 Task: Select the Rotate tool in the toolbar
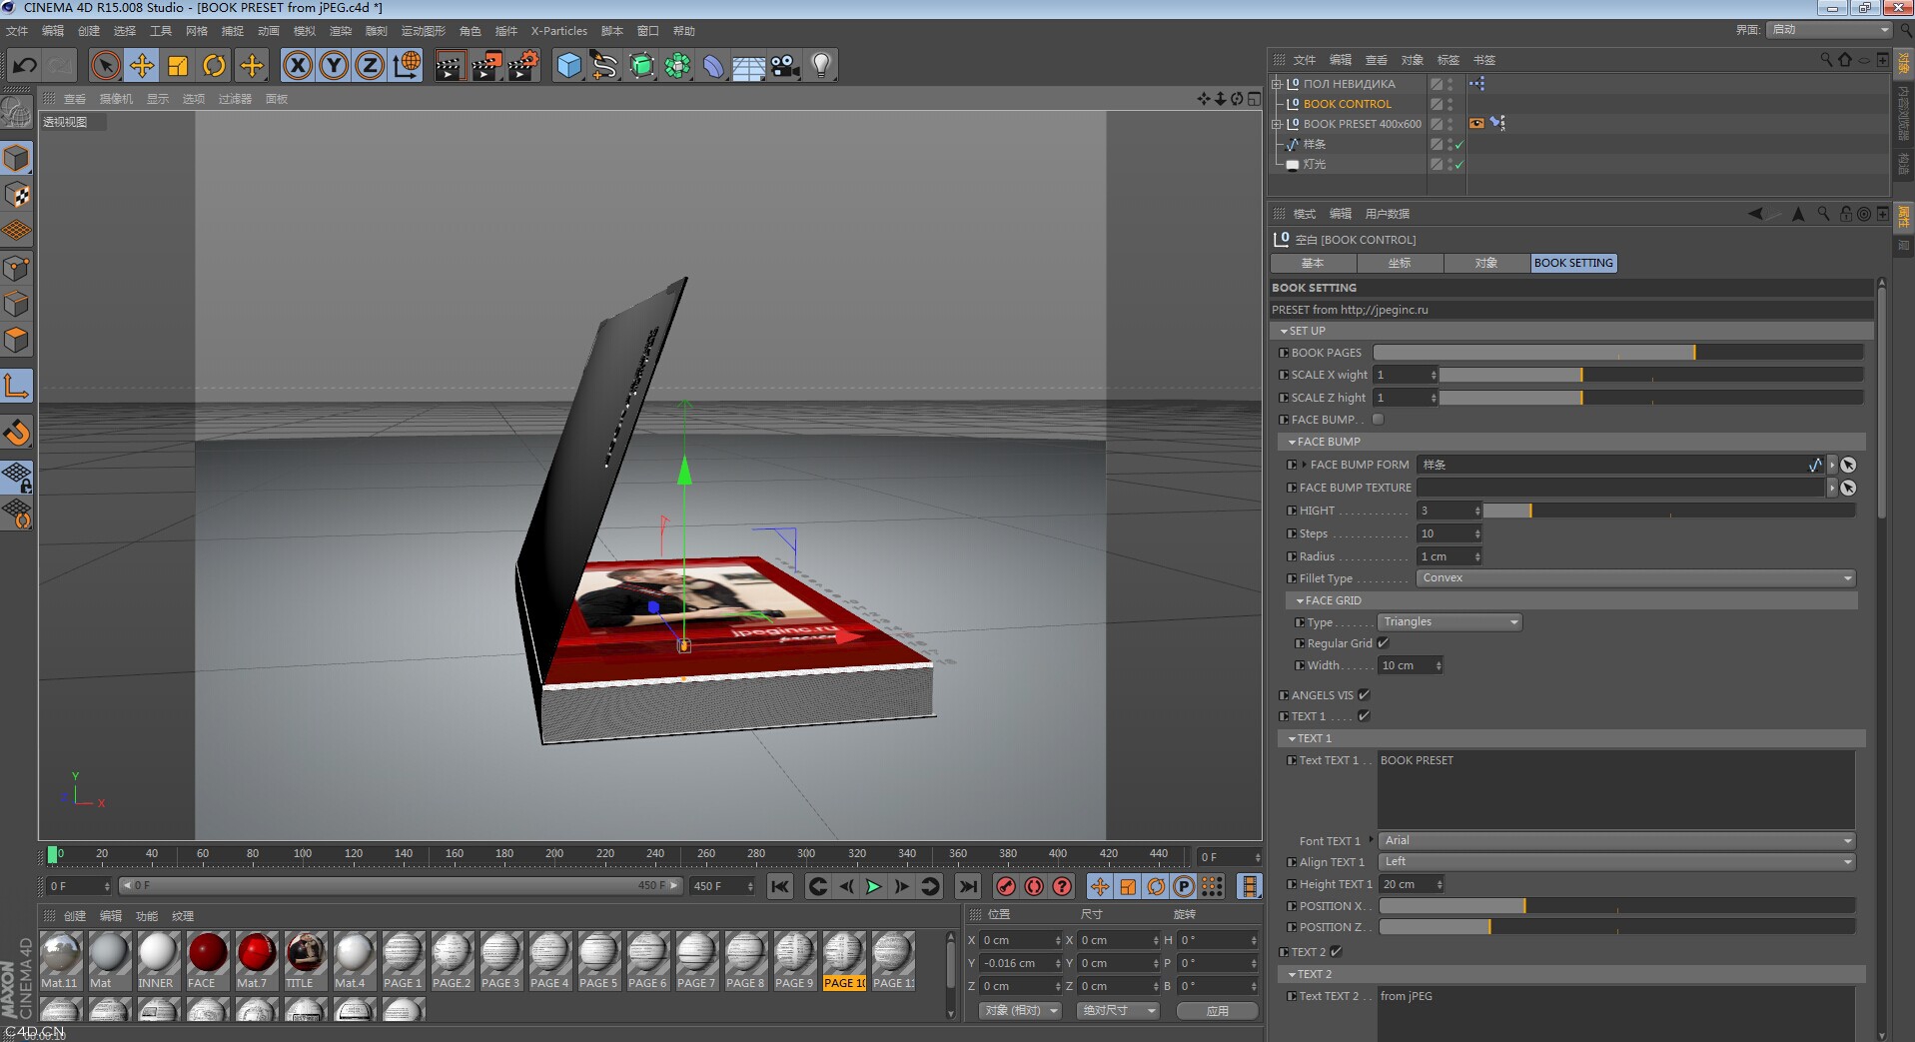pos(215,65)
